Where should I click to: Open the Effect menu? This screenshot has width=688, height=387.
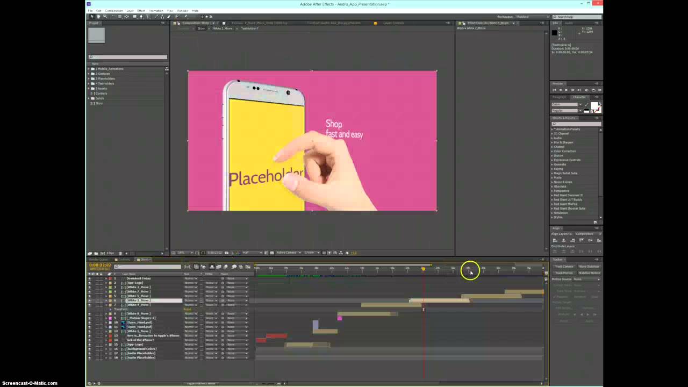pos(141,11)
